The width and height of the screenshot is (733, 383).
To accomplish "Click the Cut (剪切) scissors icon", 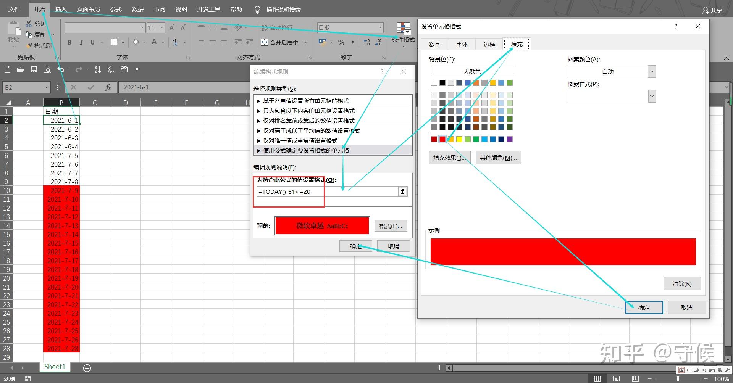I will coord(29,24).
